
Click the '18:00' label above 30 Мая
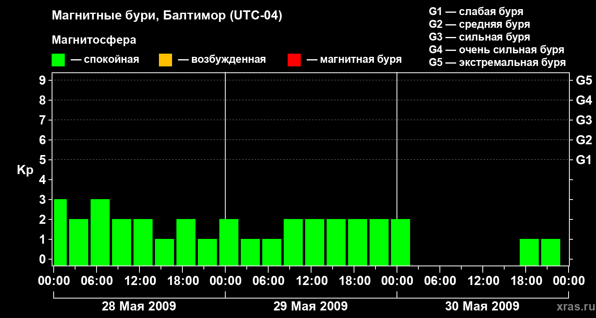[526, 281]
